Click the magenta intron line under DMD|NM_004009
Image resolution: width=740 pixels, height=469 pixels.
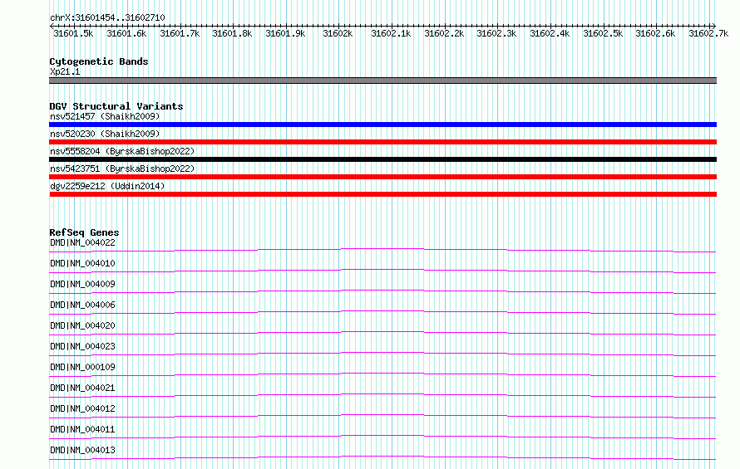(382, 290)
